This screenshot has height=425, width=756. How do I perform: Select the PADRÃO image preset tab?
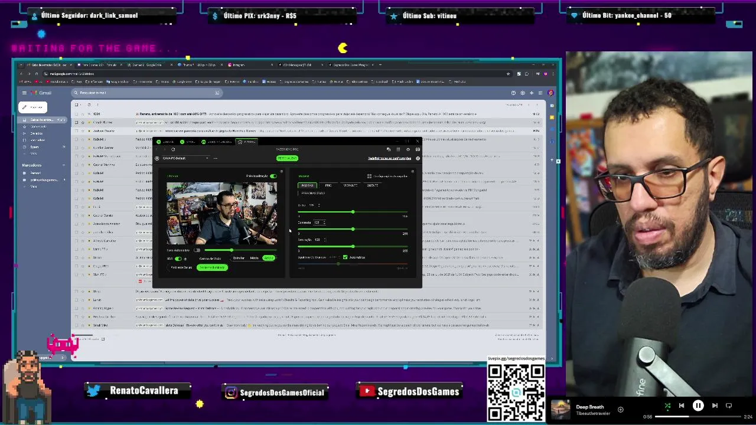tap(308, 185)
